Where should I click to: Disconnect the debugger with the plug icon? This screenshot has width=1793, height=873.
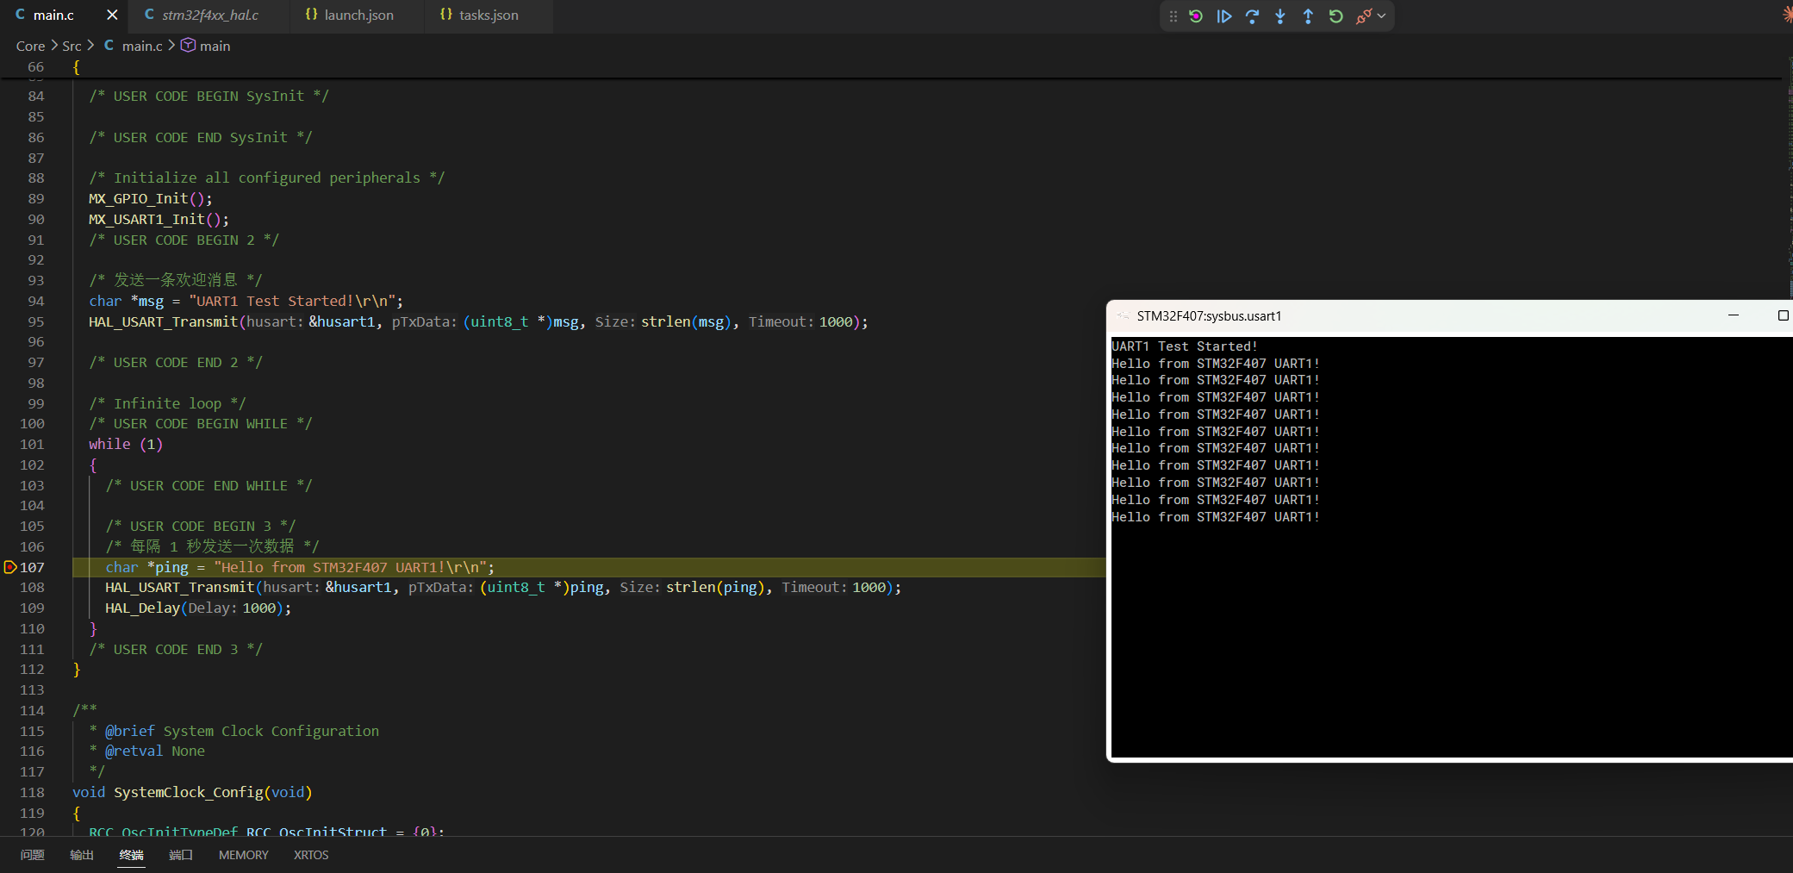coord(1364,16)
